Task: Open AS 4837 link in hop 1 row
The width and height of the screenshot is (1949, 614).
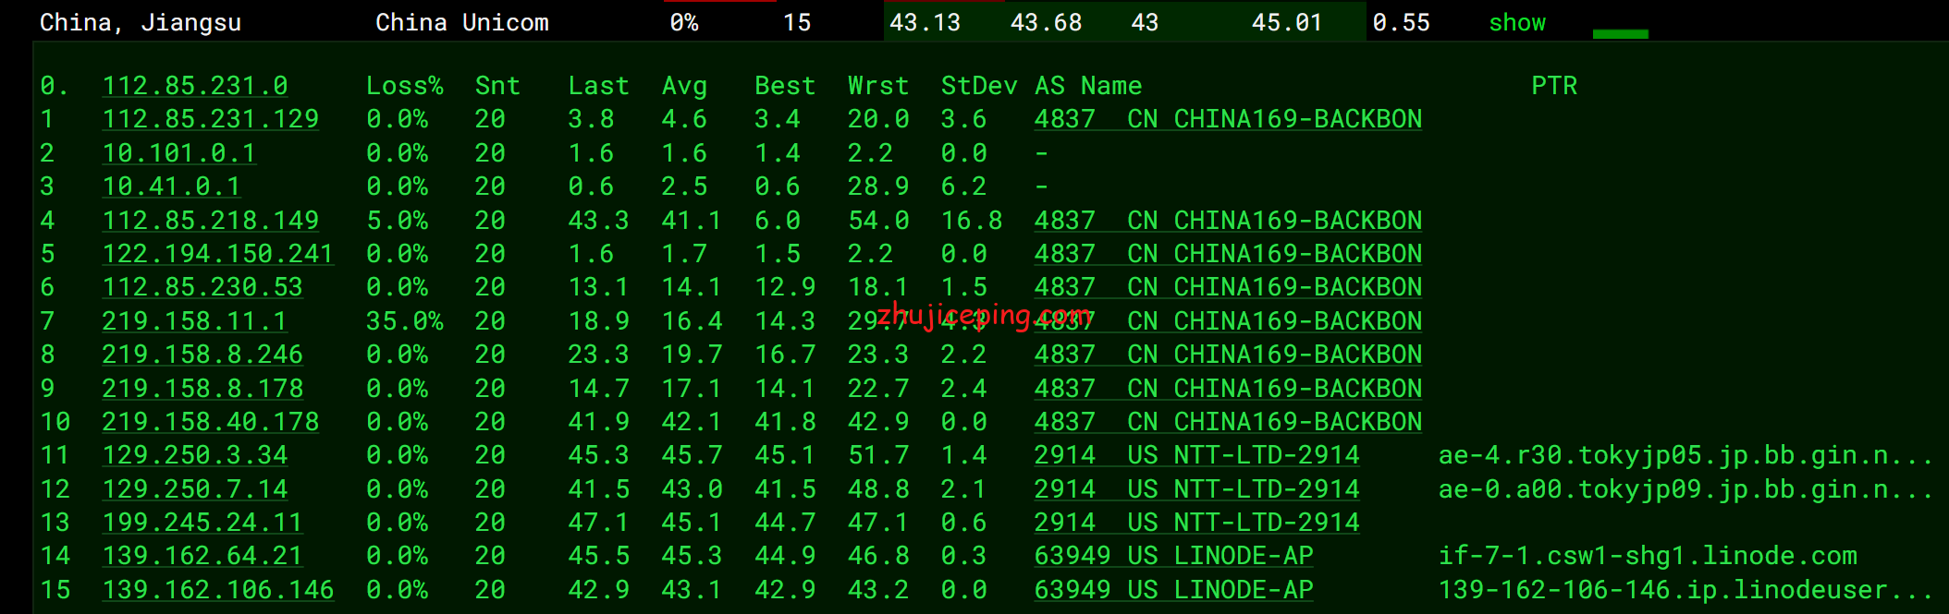Action: 1228,119
